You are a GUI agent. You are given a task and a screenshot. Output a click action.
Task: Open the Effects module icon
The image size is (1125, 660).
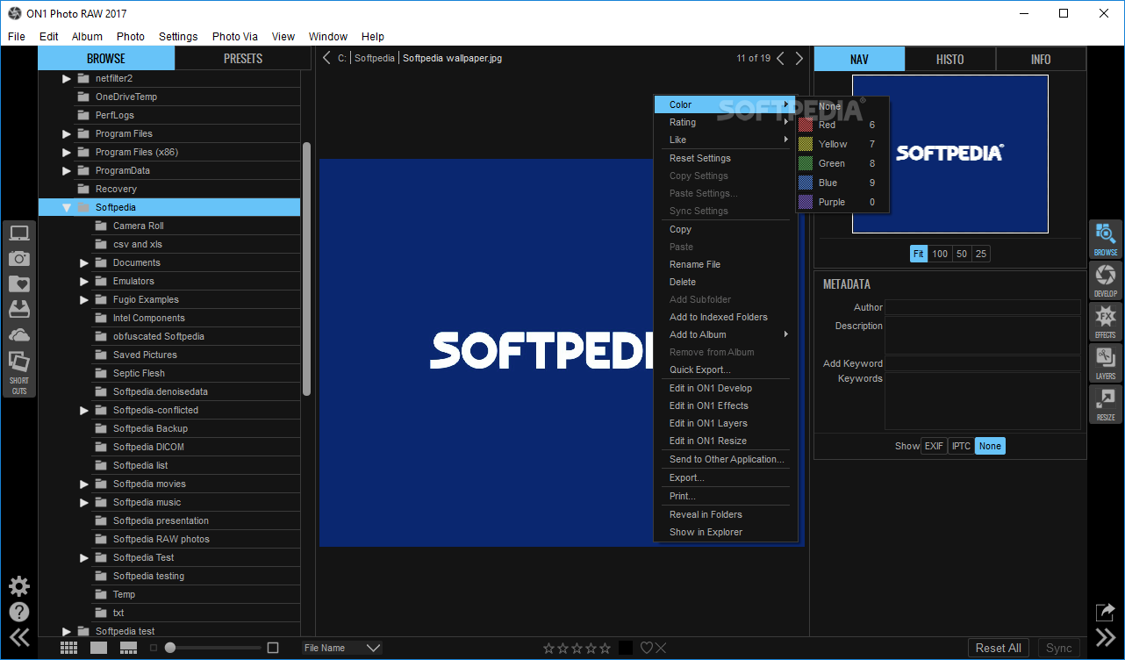pos(1105,321)
